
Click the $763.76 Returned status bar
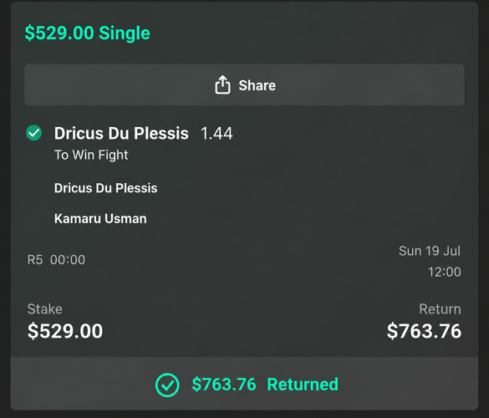click(244, 384)
